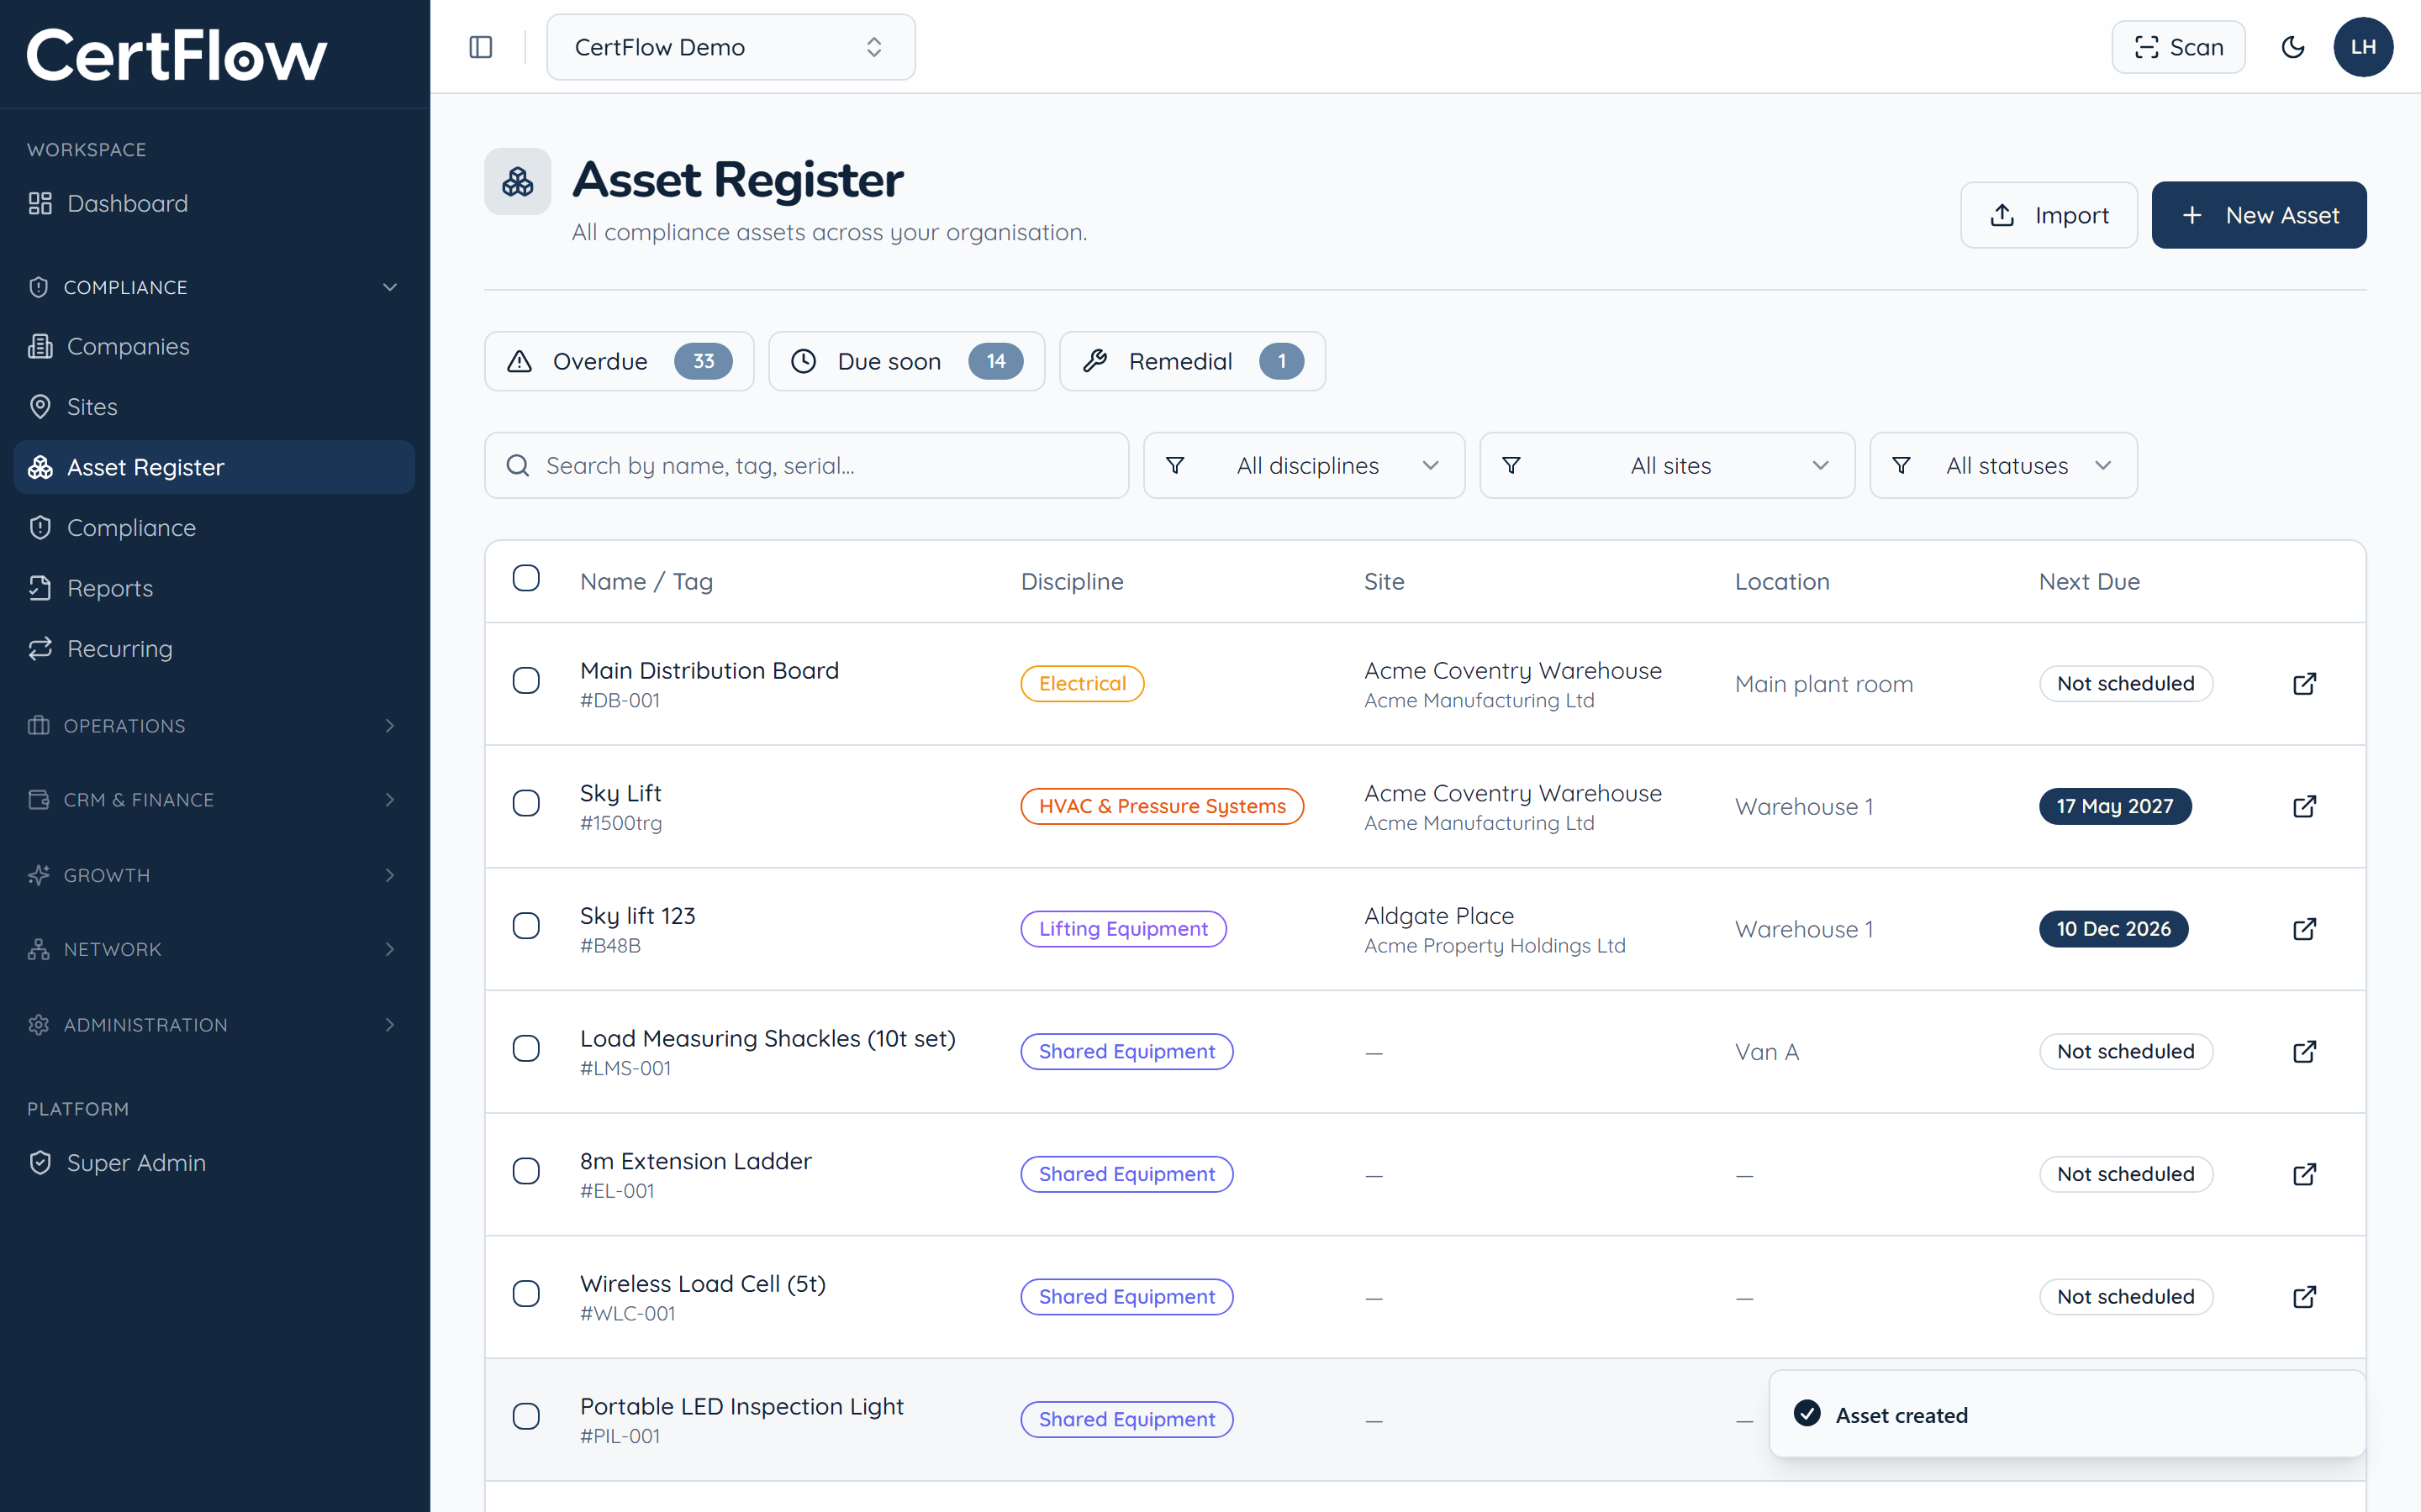
Task: Open the All sites dropdown
Action: point(1667,465)
